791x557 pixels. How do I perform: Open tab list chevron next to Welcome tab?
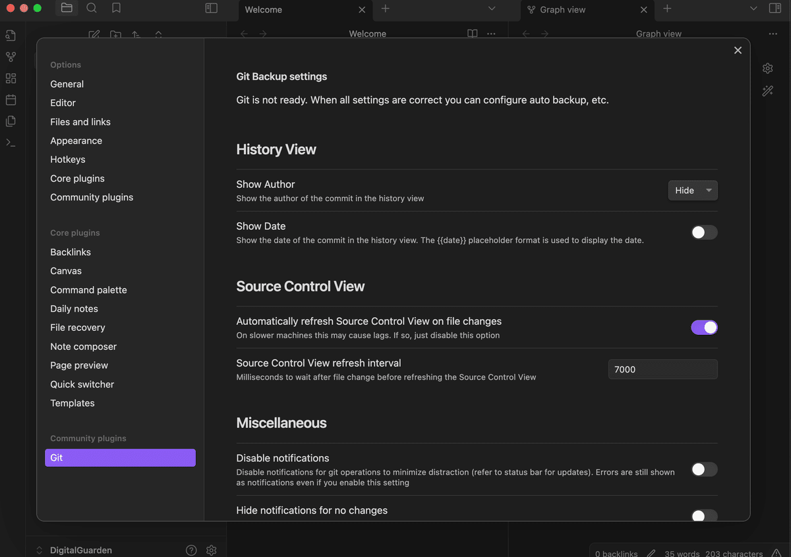(x=491, y=9)
